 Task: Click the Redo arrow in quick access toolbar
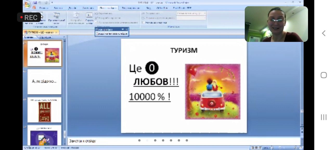[x=46, y=3]
